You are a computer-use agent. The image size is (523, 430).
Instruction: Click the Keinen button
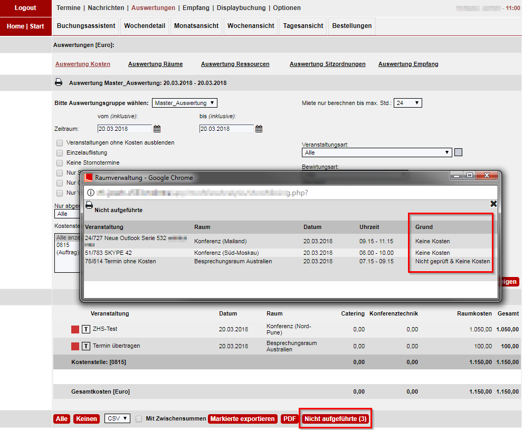tap(87, 419)
